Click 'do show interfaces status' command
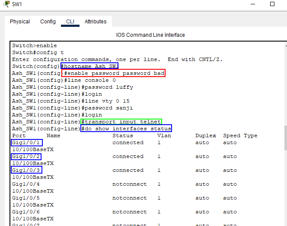Image resolution: width=287 pixels, height=226 pixels. click(x=128, y=129)
